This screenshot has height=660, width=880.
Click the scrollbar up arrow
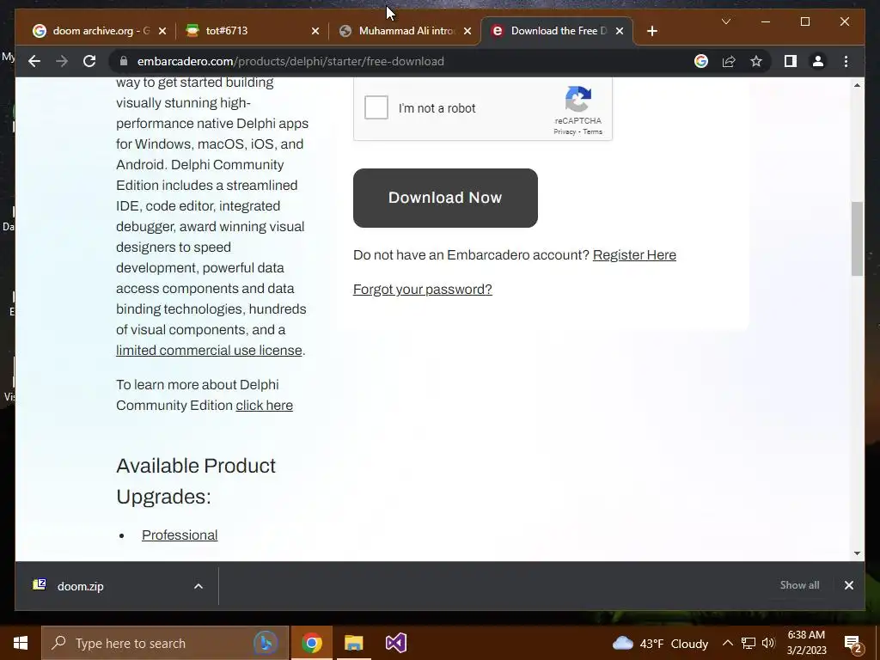(857, 85)
